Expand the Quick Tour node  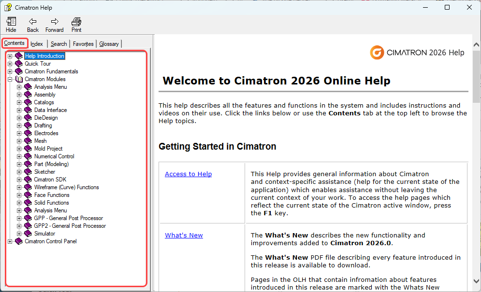(x=10, y=64)
